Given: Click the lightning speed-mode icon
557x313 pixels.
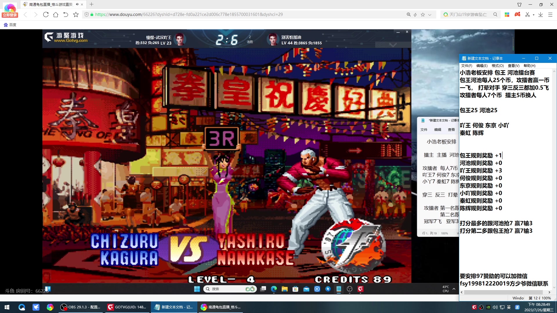Looking at the screenshot, I should tap(415, 14).
